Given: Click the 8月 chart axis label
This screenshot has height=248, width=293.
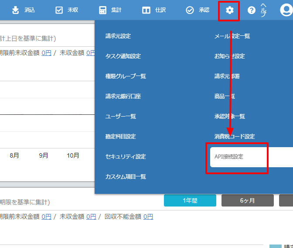Looking at the screenshot, I should 14,155.
